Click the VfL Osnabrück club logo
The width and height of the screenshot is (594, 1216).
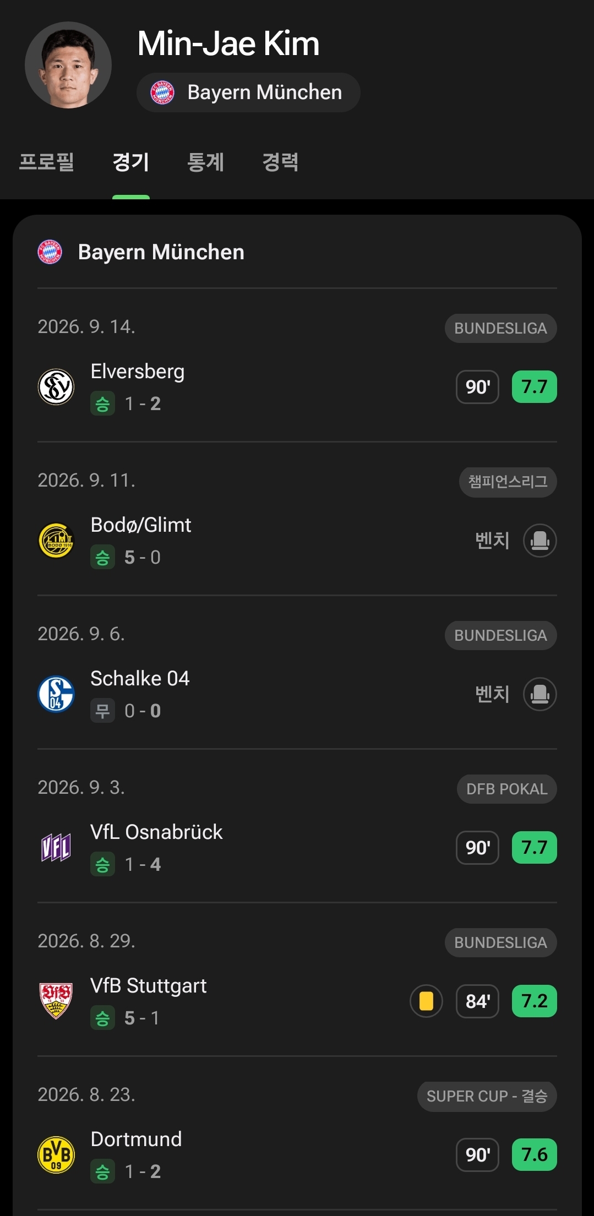[56, 848]
